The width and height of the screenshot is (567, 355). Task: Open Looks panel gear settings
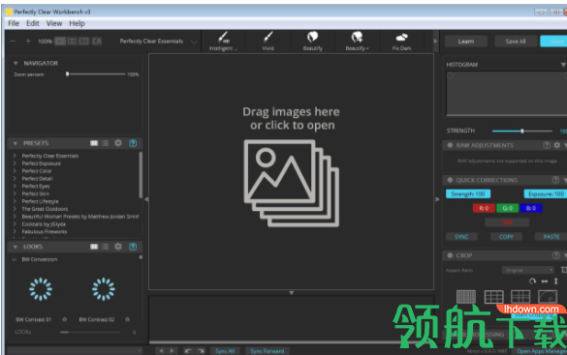(118, 246)
